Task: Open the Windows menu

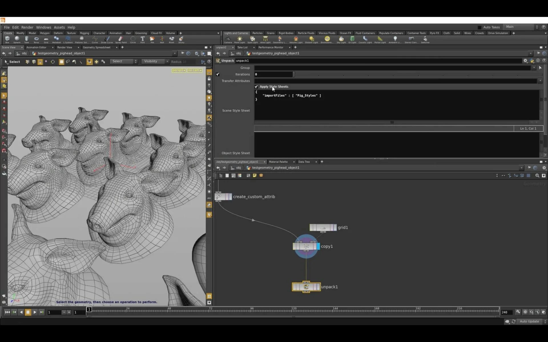Action: [43, 27]
